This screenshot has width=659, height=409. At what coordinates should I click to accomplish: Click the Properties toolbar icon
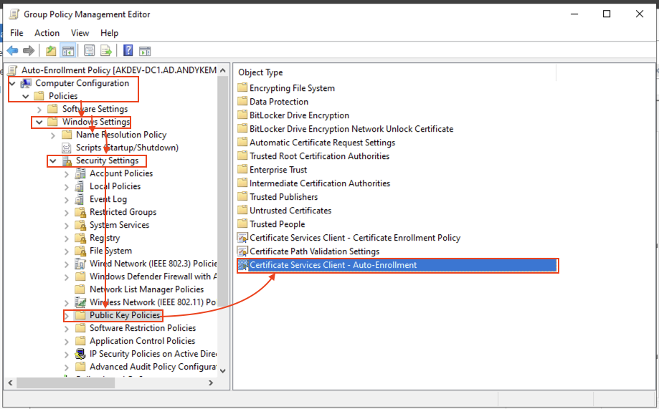coord(89,51)
